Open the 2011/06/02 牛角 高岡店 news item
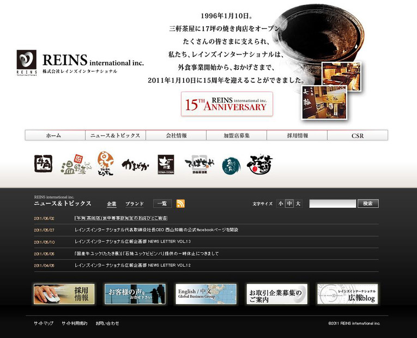The width and height of the screenshot is (417, 338). 121,218
